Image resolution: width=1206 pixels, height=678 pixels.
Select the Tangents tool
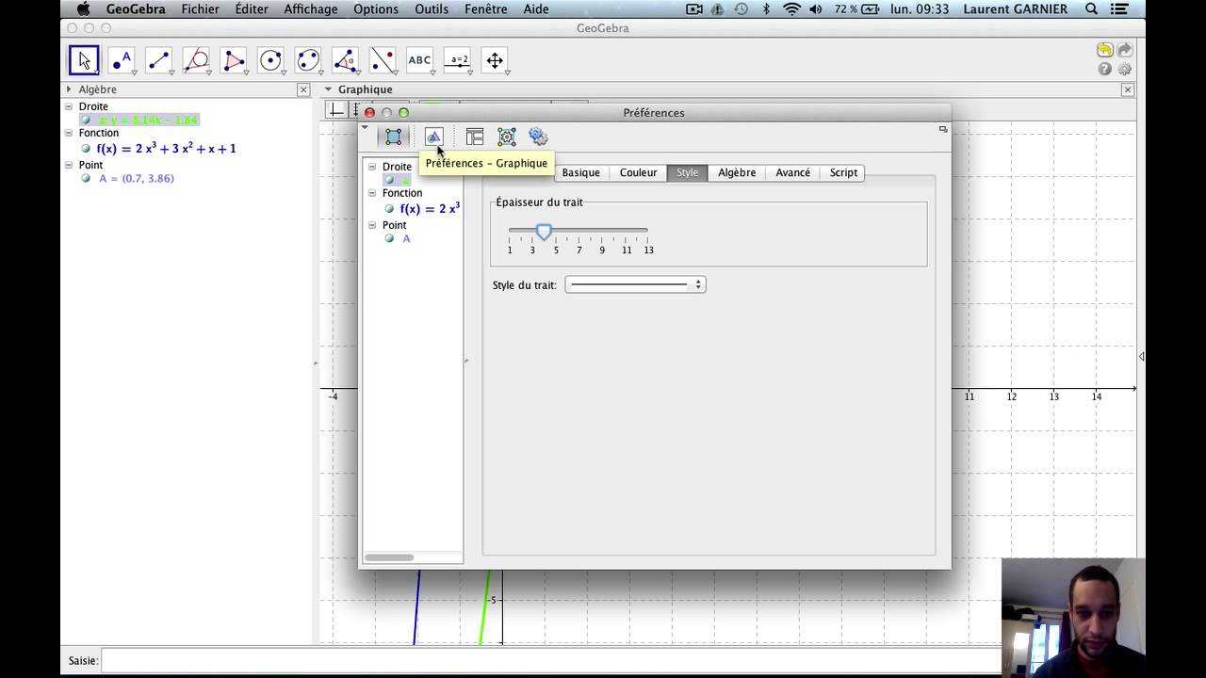[x=196, y=60]
